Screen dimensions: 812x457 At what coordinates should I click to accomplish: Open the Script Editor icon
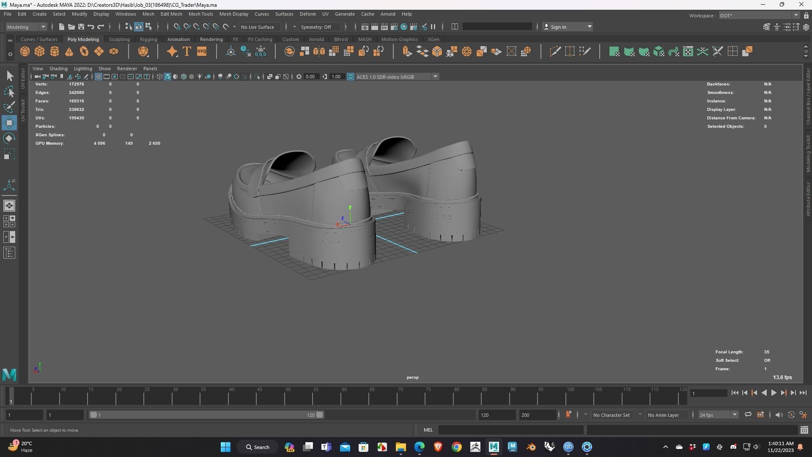coord(804,430)
